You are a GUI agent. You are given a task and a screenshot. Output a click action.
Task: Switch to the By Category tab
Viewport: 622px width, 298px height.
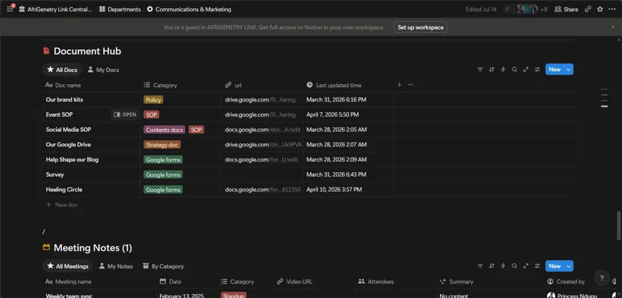[163, 266]
